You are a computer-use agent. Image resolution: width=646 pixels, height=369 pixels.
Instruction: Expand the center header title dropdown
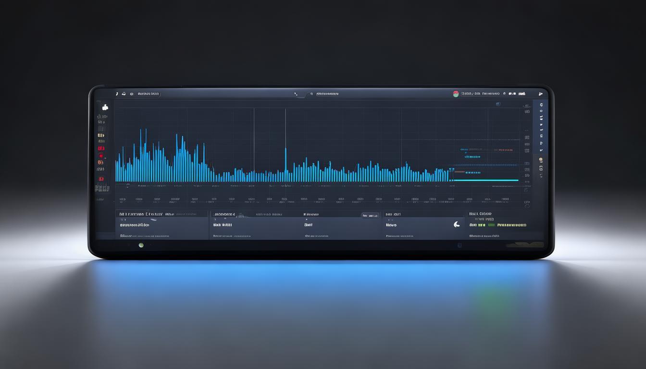click(x=327, y=94)
